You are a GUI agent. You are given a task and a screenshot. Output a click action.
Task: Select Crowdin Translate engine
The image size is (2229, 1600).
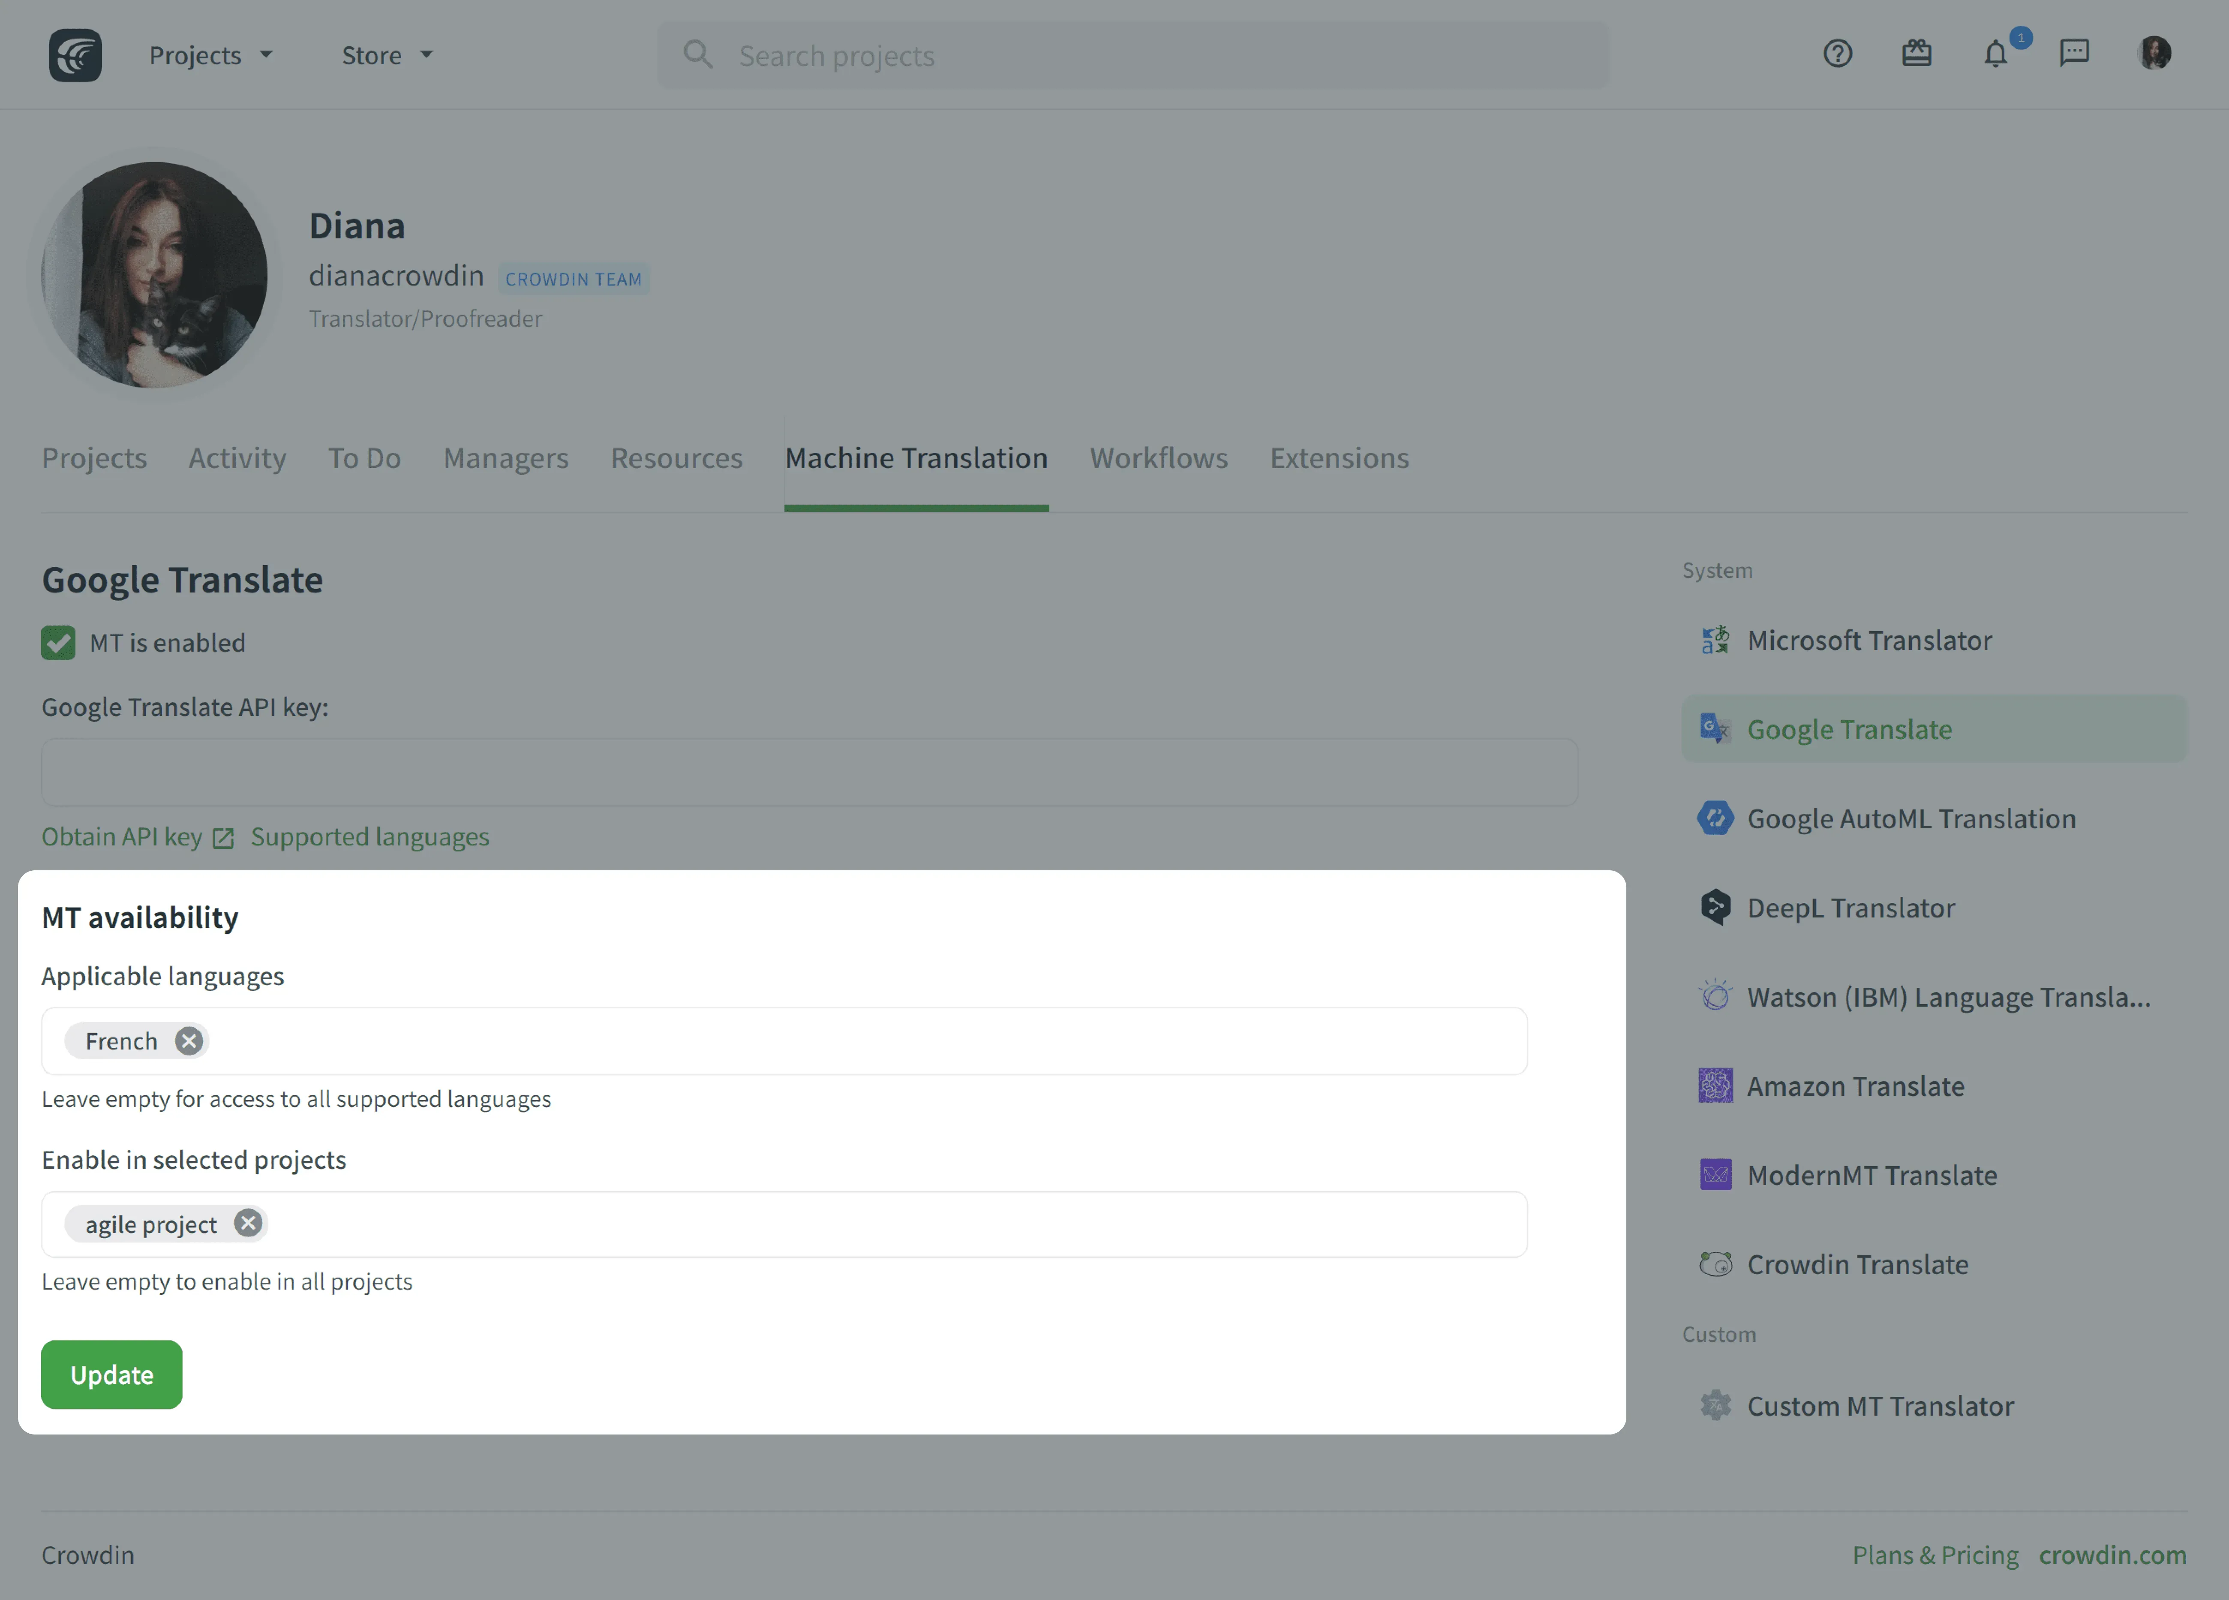pos(1856,1265)
